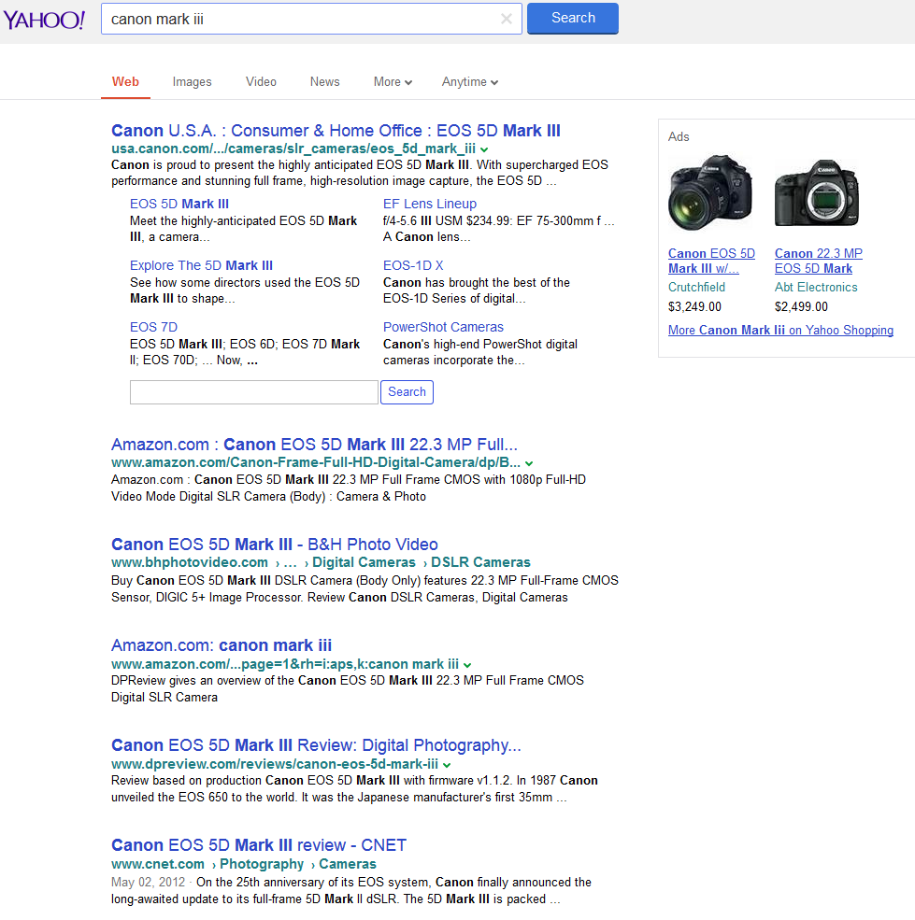
Task: Click into the main search query field
Action: coord(299,19)
